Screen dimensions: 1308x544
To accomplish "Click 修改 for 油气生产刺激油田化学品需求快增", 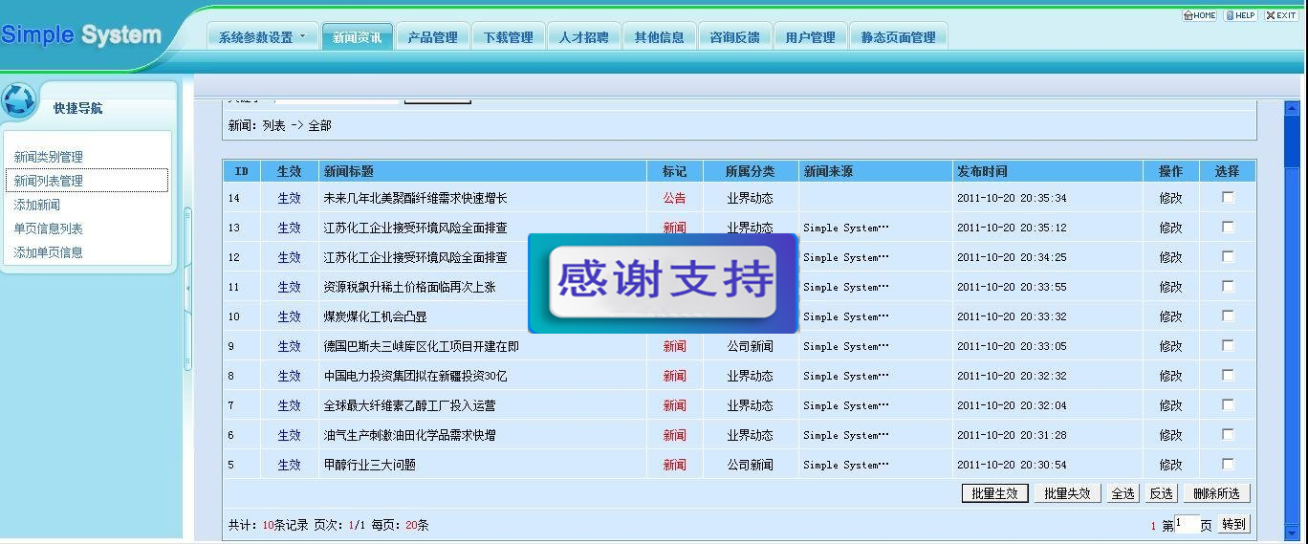I will (x=1170, y=435).
